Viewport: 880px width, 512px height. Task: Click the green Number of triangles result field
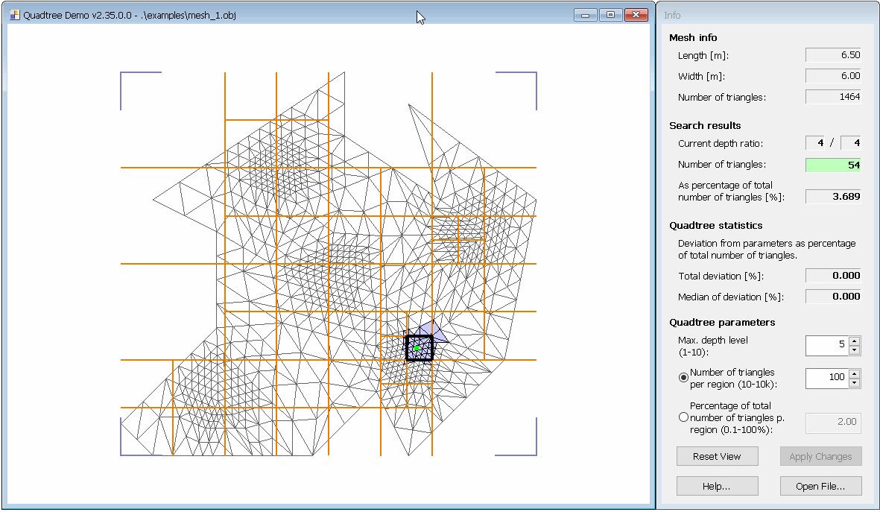tap(832, 165)
